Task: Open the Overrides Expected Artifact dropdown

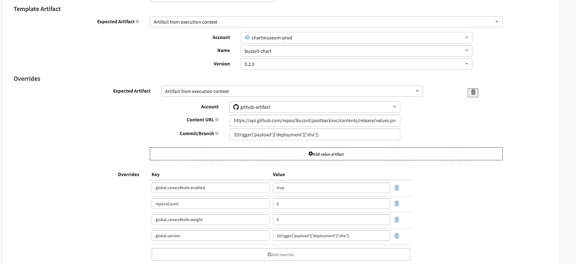Action: (292, 91)
